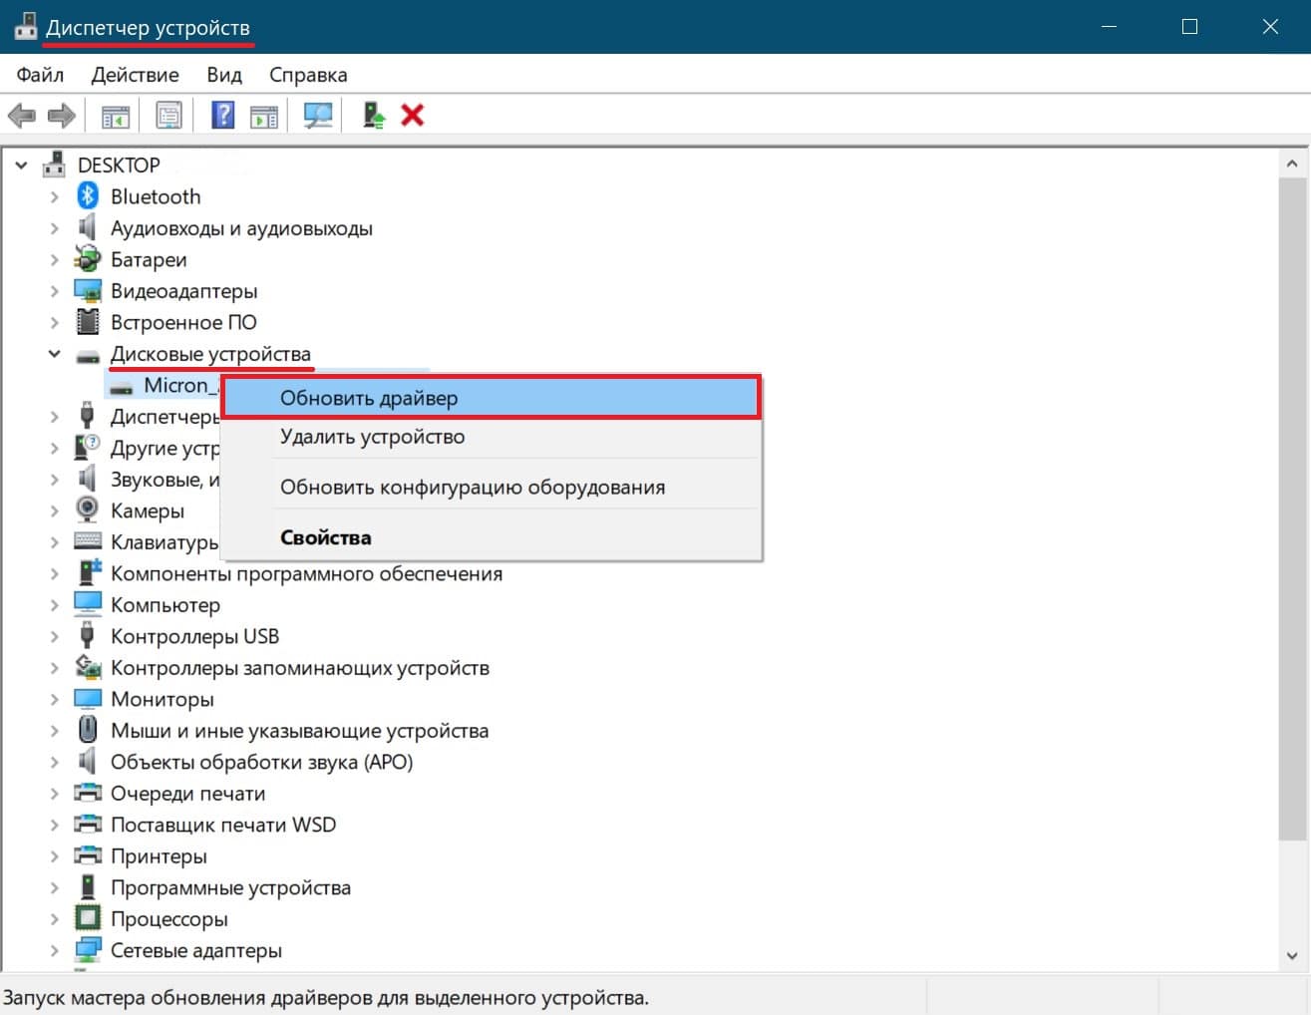
Task: Open the Вид menu
Action: [x=224, y=75]
